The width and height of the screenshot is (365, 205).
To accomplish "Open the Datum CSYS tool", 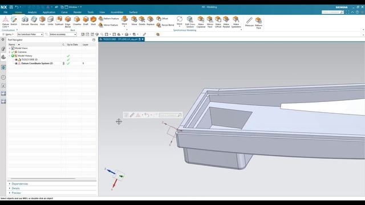I will [6, 22].
